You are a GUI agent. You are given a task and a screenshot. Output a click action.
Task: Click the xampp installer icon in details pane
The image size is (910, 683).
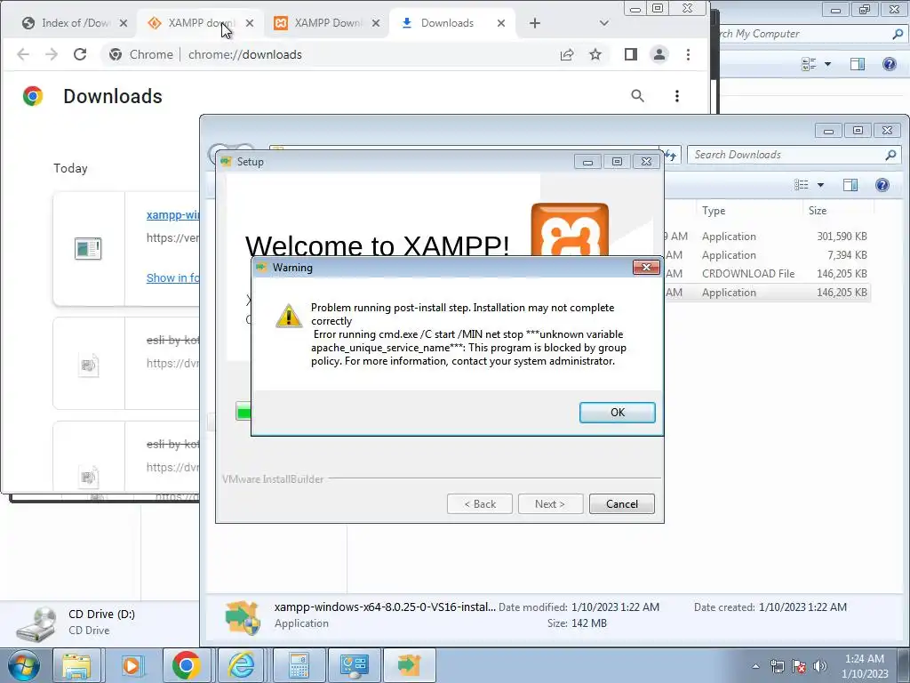coord(242,618)
